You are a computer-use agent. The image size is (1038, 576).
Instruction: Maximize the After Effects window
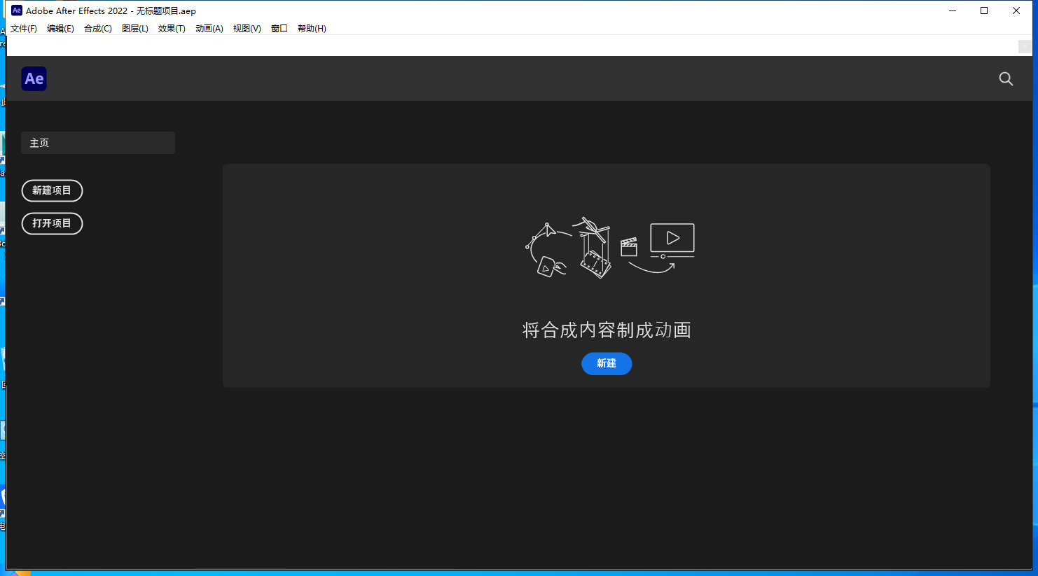[x=984, y=10]
